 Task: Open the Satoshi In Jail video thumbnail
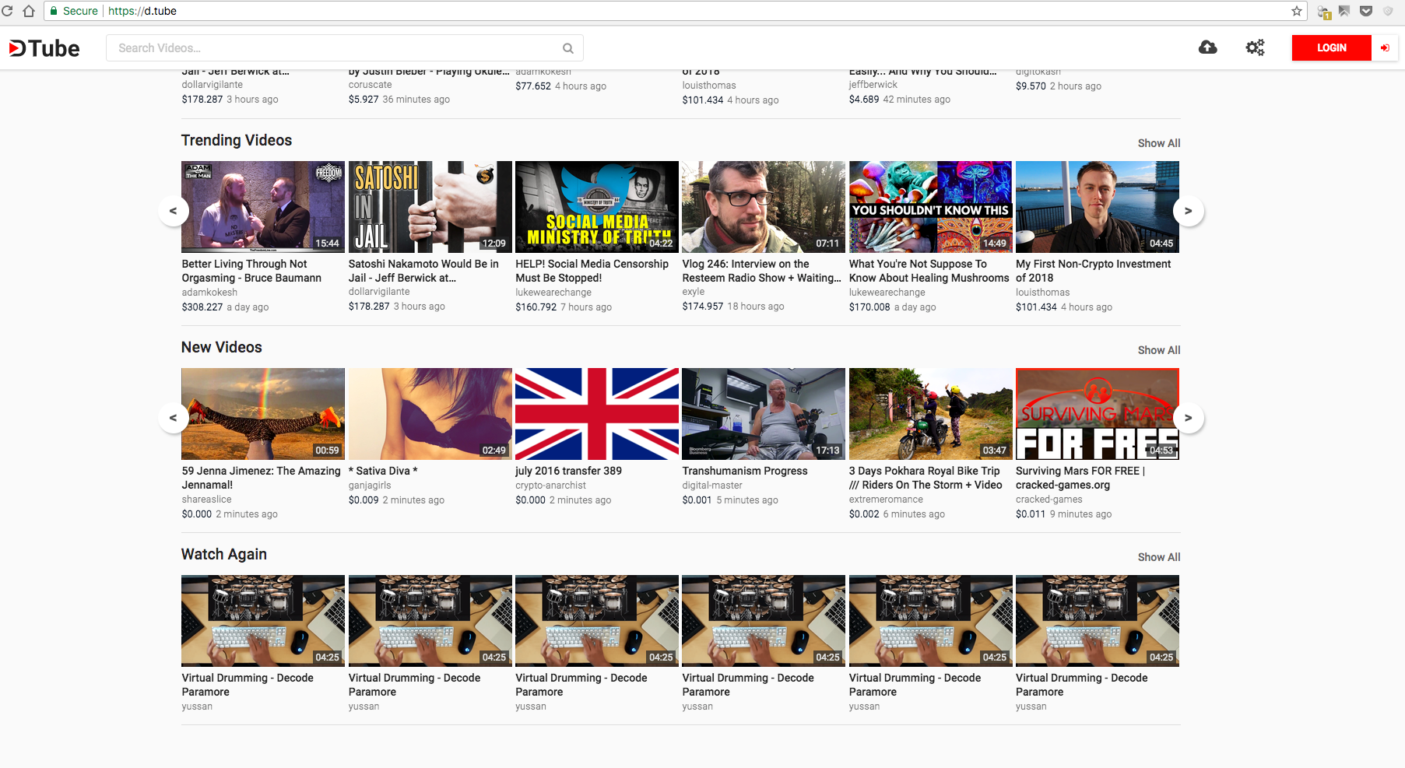430,207
